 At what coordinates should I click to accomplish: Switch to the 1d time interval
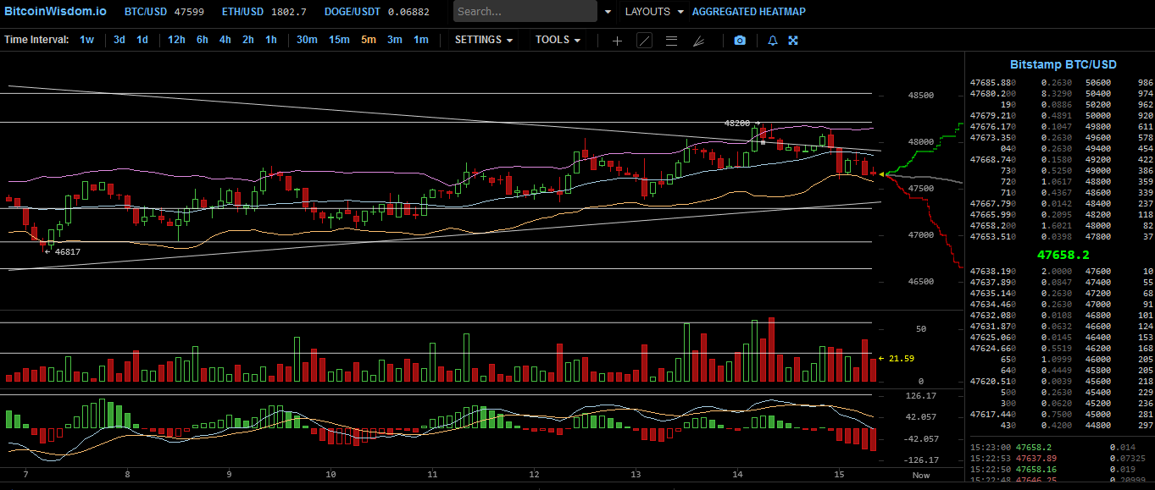coord(142,40)
